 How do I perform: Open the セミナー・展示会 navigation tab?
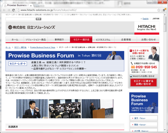[81, 40]
